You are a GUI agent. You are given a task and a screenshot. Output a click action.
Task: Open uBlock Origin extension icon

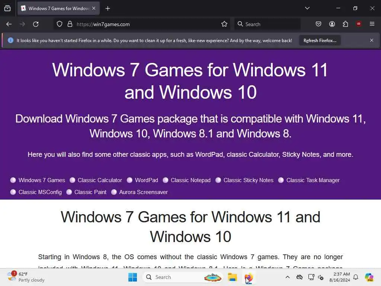point(359,24)
